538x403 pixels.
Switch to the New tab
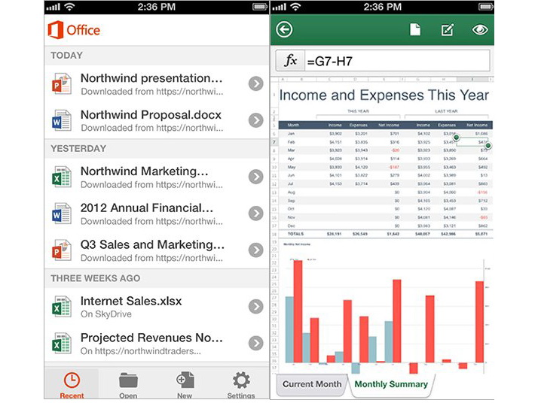tap(185, 384)
